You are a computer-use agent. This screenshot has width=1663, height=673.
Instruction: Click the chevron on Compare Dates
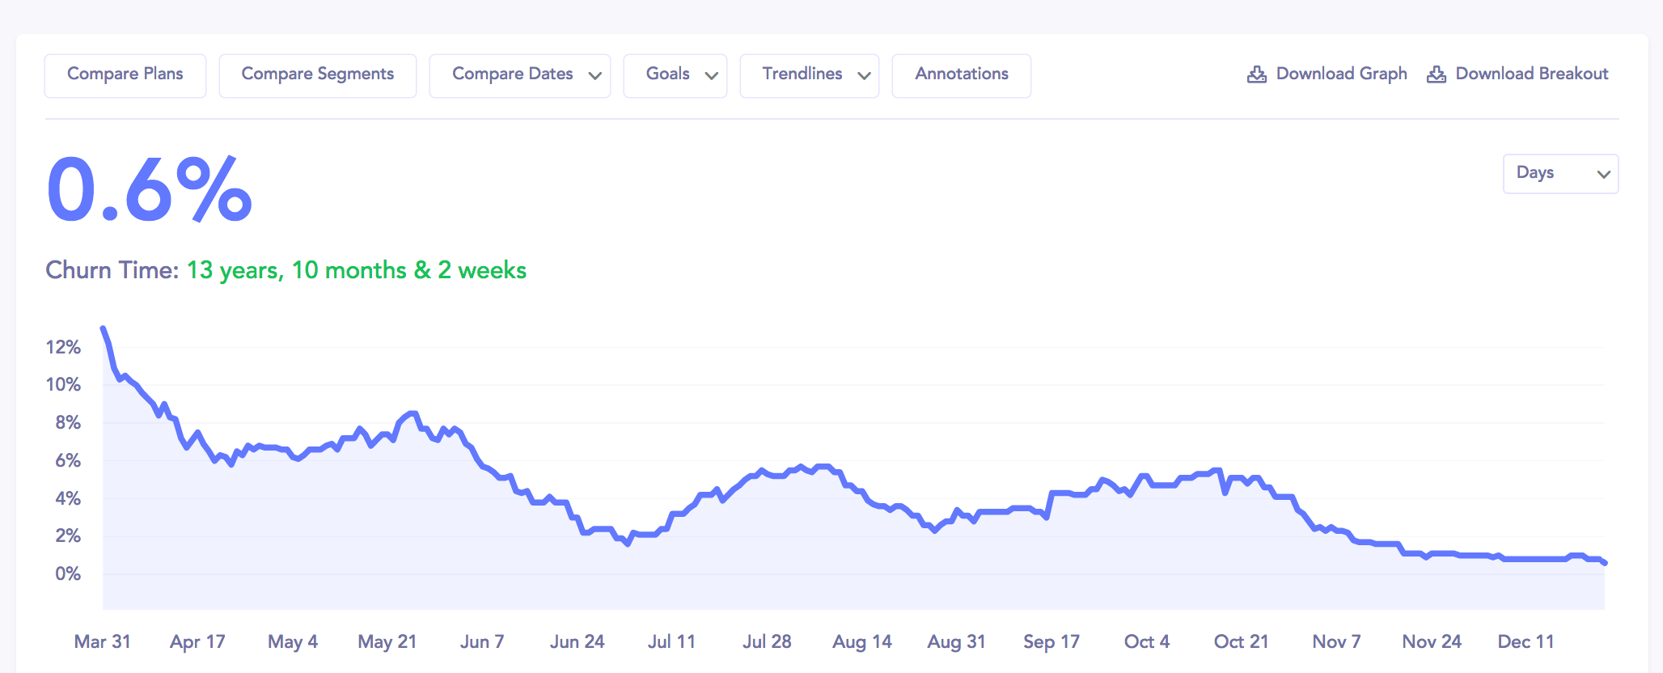point(595,76)
